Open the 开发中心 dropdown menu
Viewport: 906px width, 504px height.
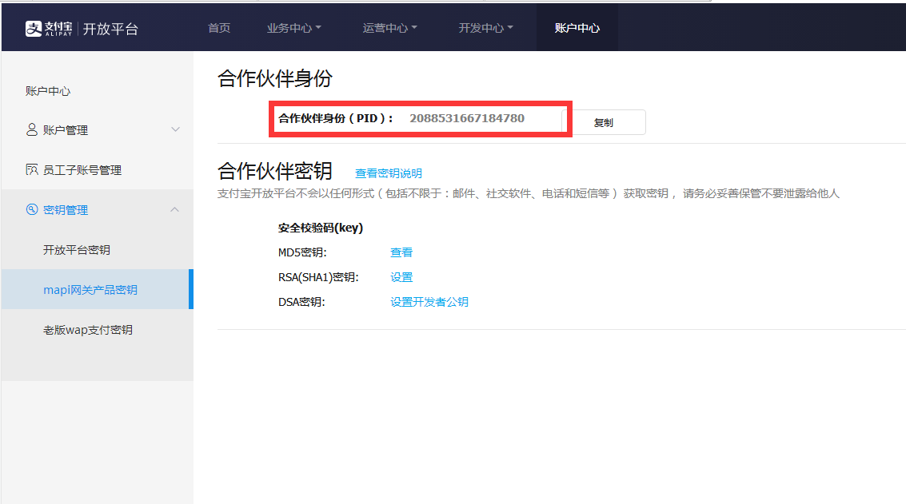(486, 28)
